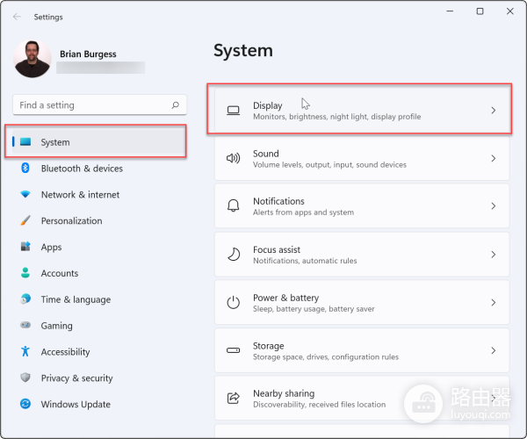Click the Network & internet Wi-Fi icon
The image size is (527, 439).
(25, 195)
